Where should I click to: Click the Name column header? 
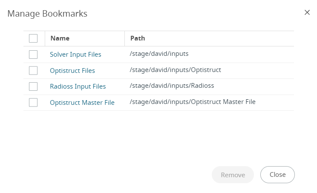(60, 38)
